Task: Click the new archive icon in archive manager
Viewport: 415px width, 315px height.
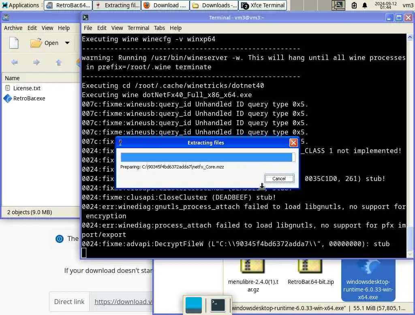Action: click(x=14, y=43)
